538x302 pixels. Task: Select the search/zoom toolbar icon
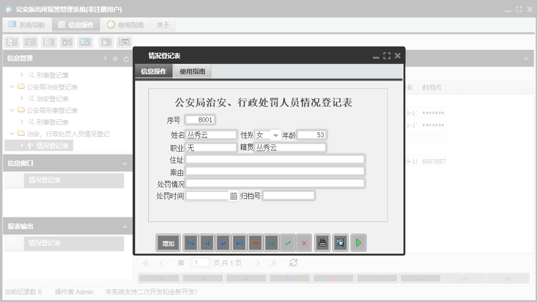[x=11, y=42]
